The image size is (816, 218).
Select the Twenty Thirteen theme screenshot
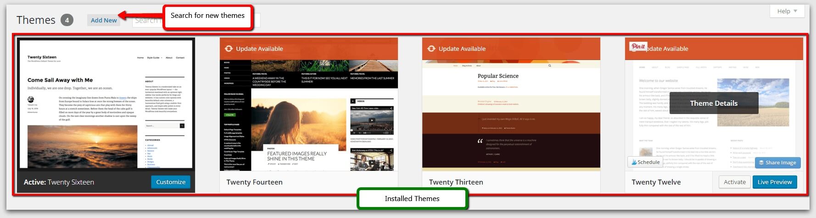[x=511, y=114]
